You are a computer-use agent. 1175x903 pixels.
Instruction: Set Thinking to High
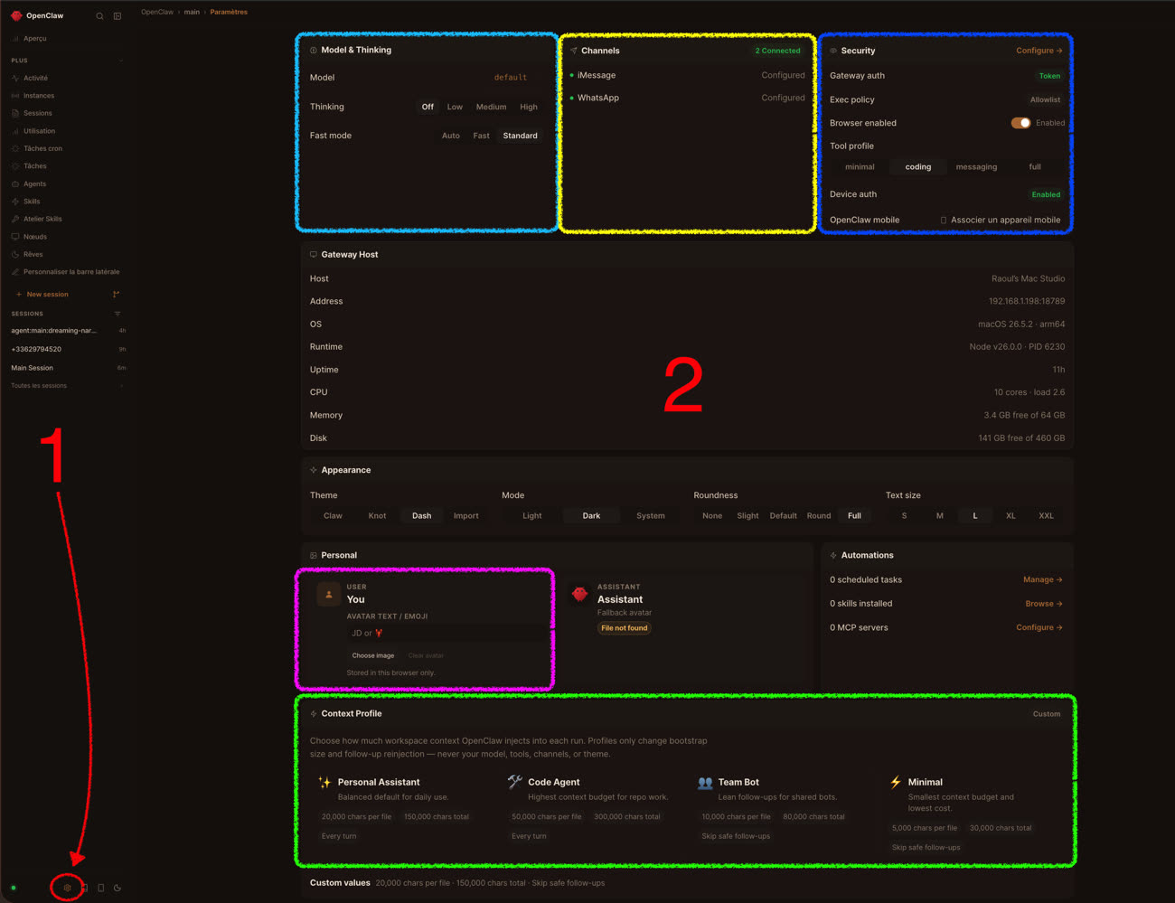click(x=529, y=107)
